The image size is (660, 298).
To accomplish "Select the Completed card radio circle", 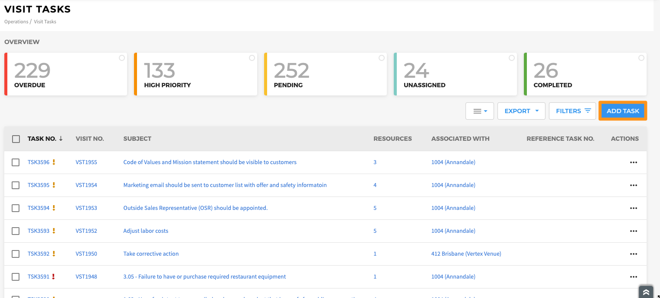I will [x=641, y=58].
